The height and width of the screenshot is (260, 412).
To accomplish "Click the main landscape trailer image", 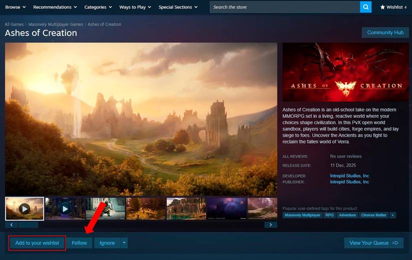I will click(x=141, y=119).
